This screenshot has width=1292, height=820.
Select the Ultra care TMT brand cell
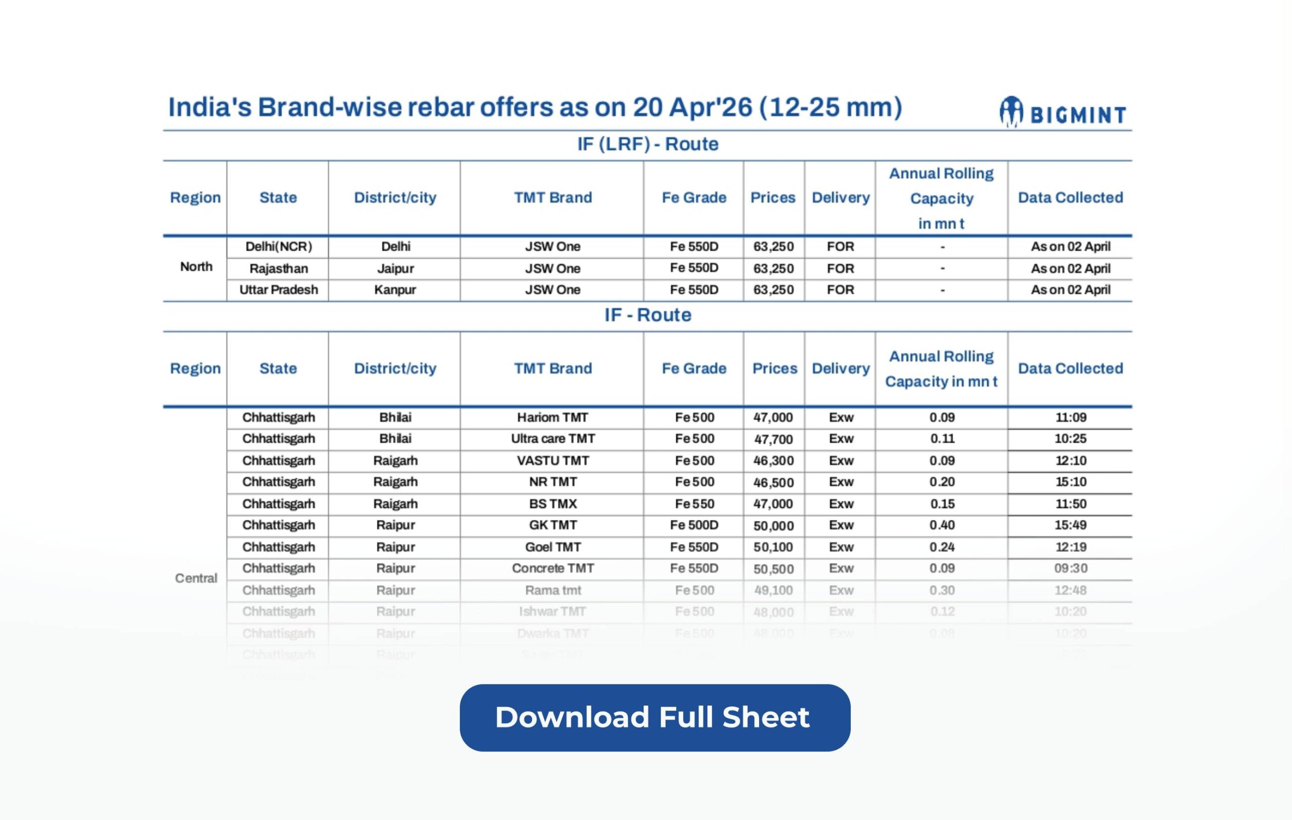click(552, 439)
